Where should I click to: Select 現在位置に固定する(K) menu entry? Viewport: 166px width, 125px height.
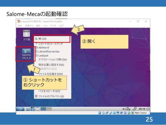point(52,65)
